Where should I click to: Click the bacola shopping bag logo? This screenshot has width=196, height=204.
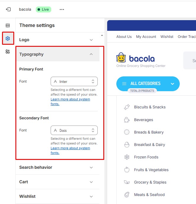121,57
